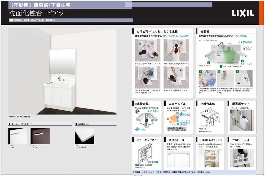Click the green くるくる水栓 text in 水栓金具 panel
The width and height of the screenshot is (265, 176).
point(153,111)
